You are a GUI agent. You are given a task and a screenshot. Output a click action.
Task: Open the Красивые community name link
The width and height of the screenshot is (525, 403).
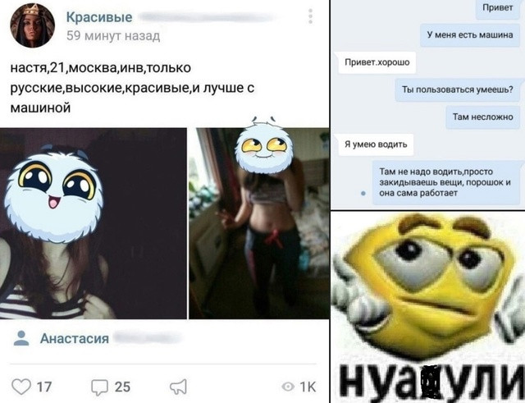tap(99, 16)
